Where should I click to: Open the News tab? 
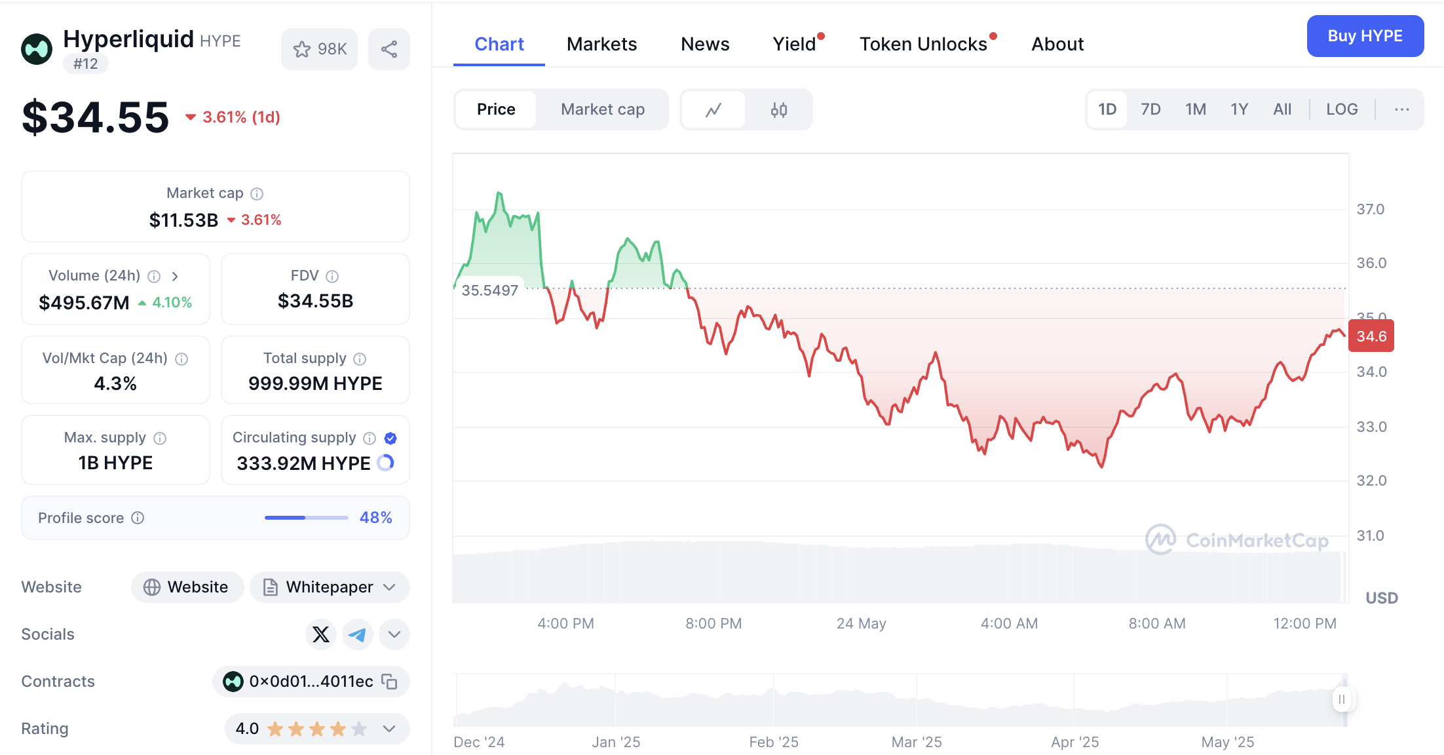(x=705, y=44)
